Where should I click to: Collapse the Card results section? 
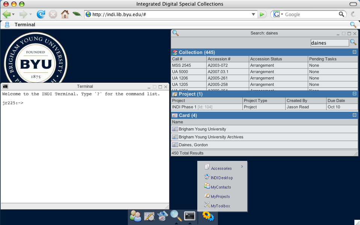(x=354, y=115)
